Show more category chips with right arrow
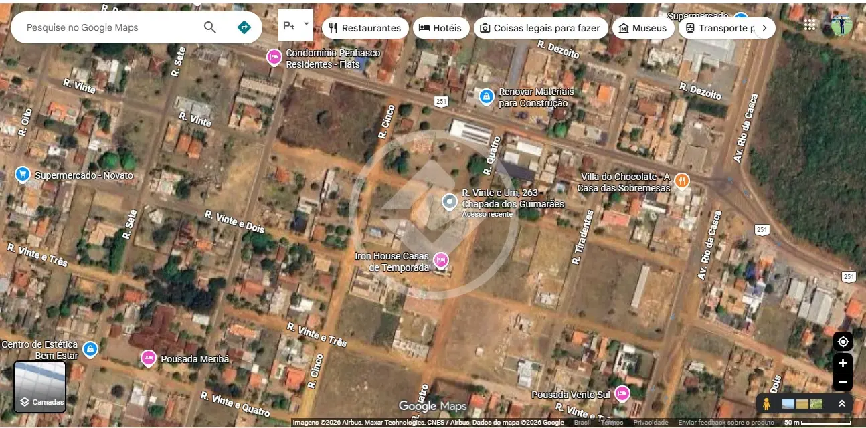Image resolution: width=866 pixels, height=428 pixels. (x=764, y=28)
